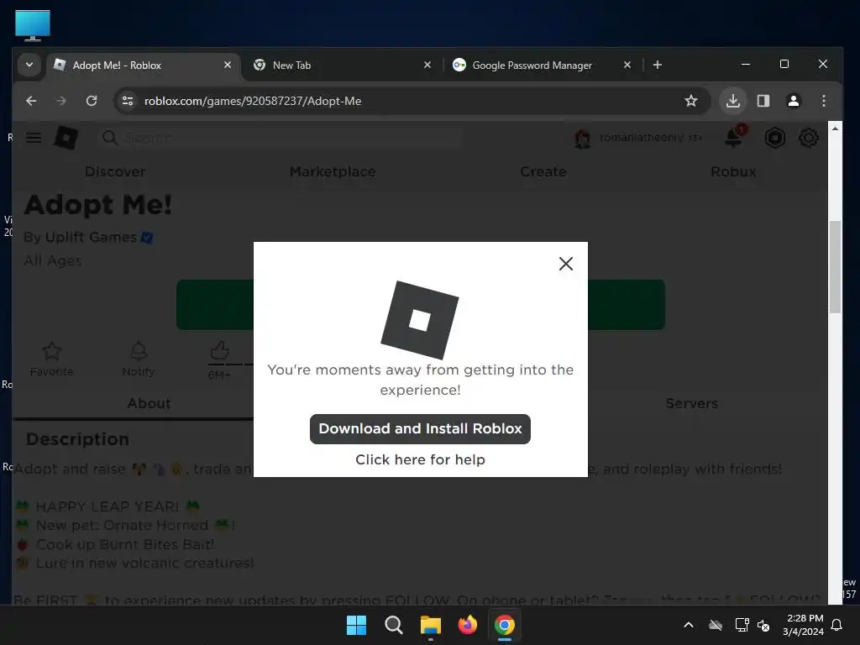Open the romaniatheonly profile

[x=638, y=138]
